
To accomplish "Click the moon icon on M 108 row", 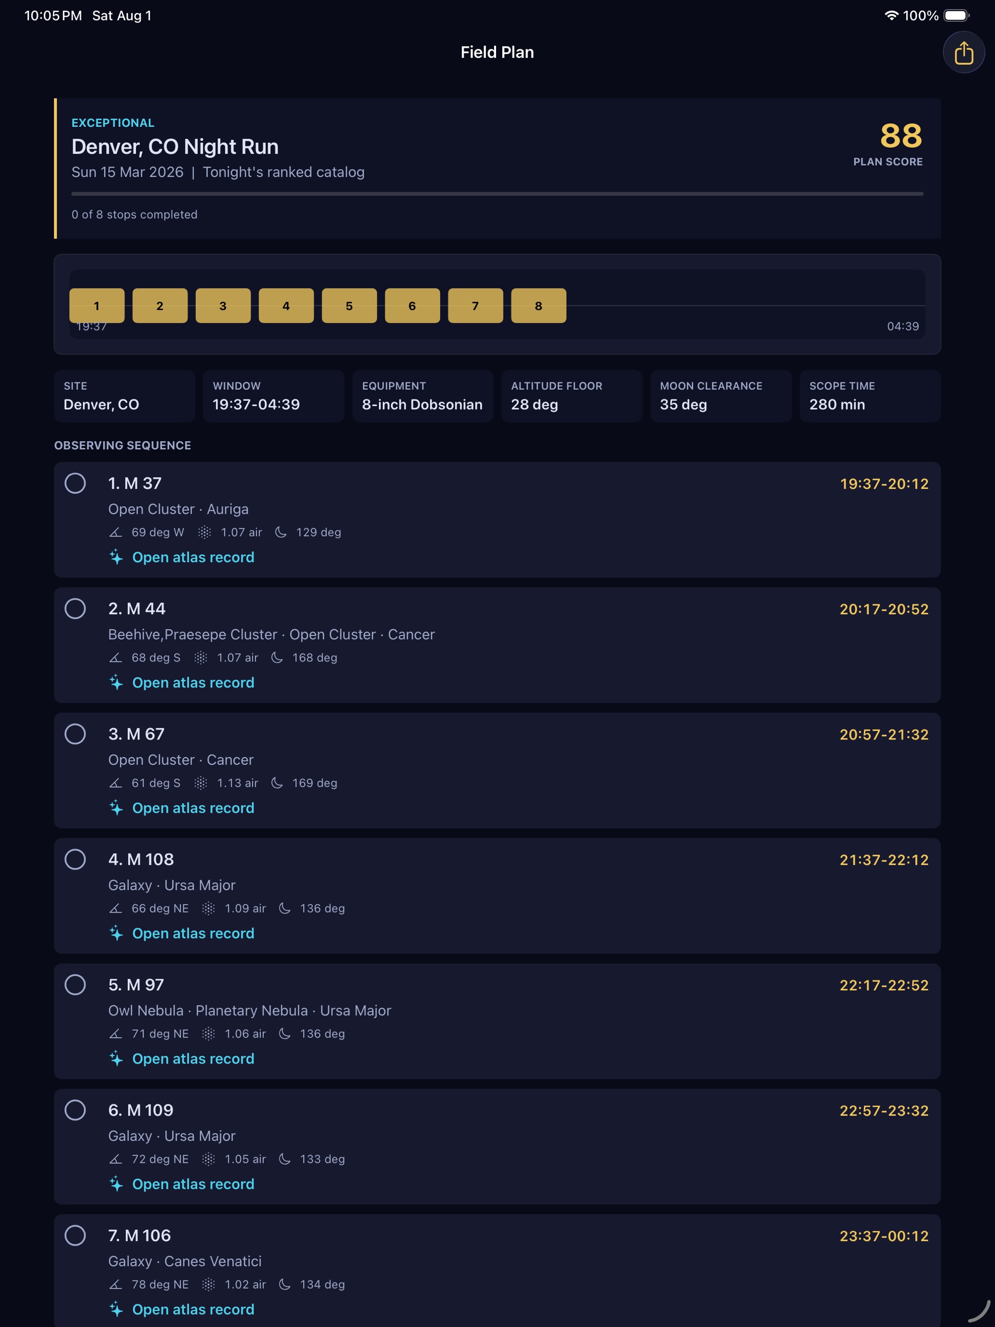I will pyautogui.click(x=285, y=909).
